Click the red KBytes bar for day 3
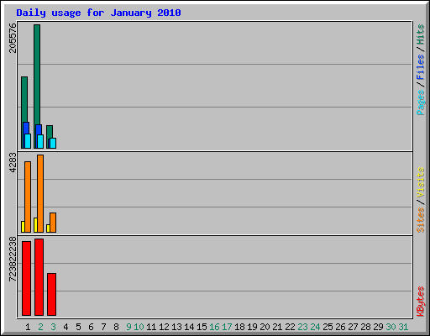The width and height of the screenshot is (430, 336). point(51,294)
